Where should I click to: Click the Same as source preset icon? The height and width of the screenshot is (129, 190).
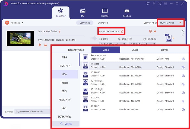pos(85,57)
